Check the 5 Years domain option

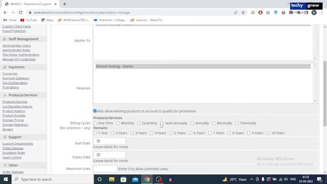point(171,133)
